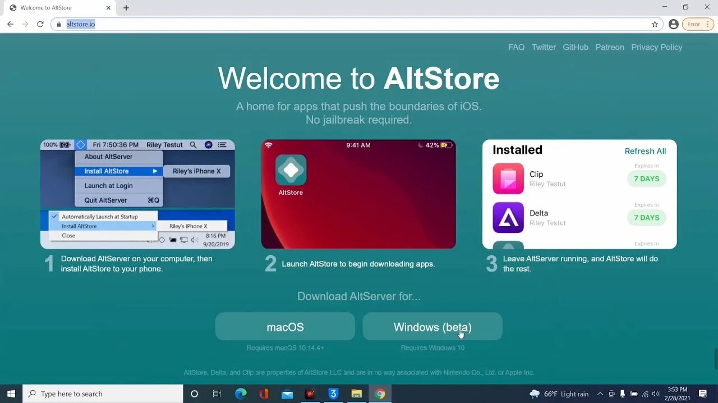Screen dimensions: 718x403
Task: Click 'Requires Windows 10' text
Action: pos(432,348)
